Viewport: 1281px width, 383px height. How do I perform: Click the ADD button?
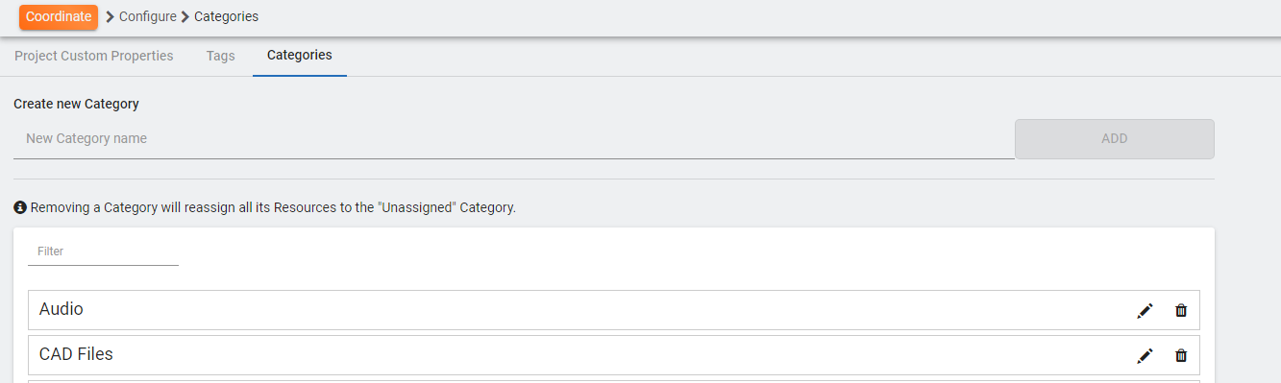[x=1115, y=138]
